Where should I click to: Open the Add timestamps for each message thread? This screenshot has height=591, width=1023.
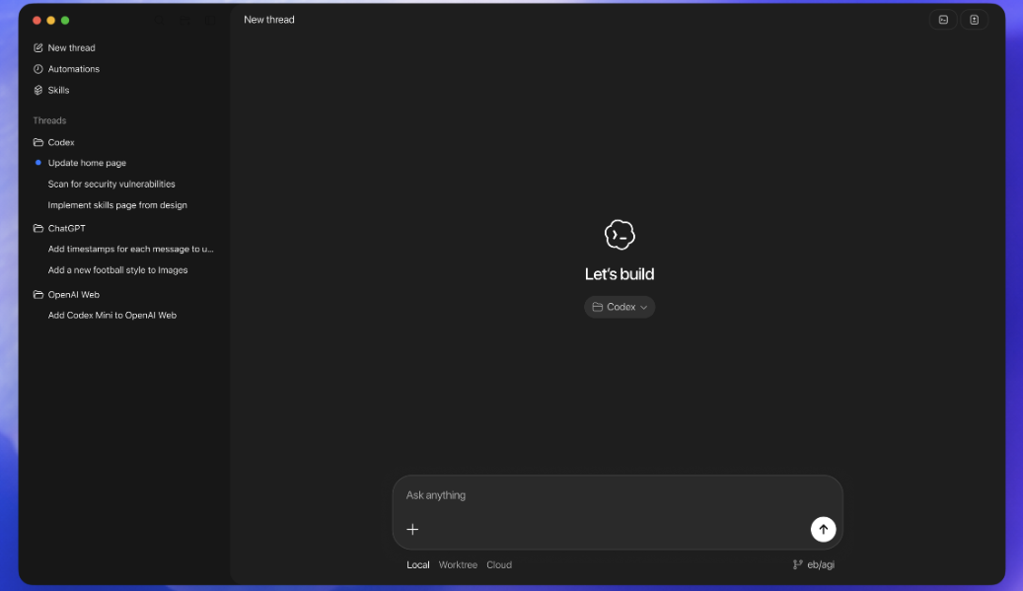(130, 250)
